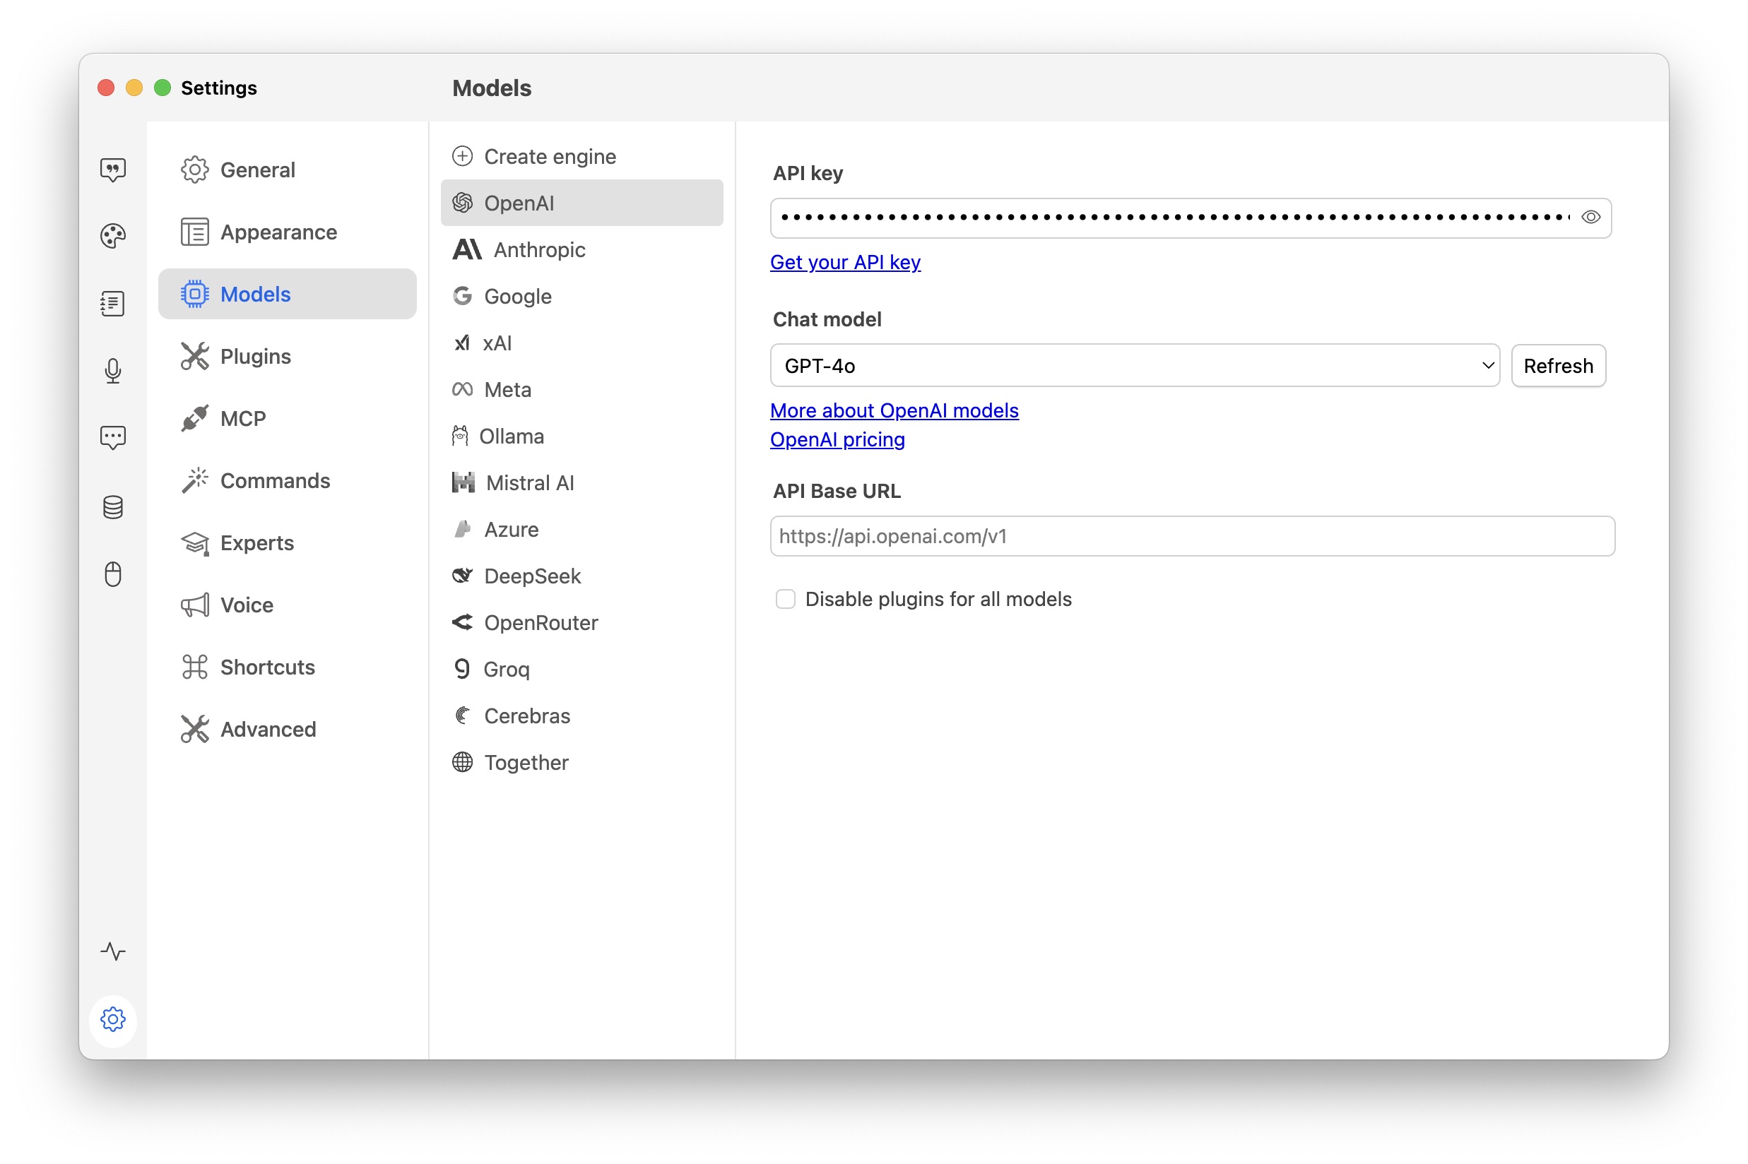Open the chat icon in left sidebar

coord(113,170)
